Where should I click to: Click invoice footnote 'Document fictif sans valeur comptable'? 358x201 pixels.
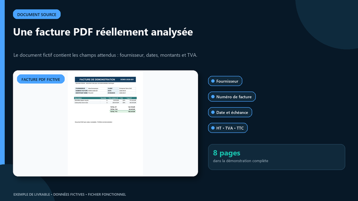pyautogui.click(x=86, y=122)
